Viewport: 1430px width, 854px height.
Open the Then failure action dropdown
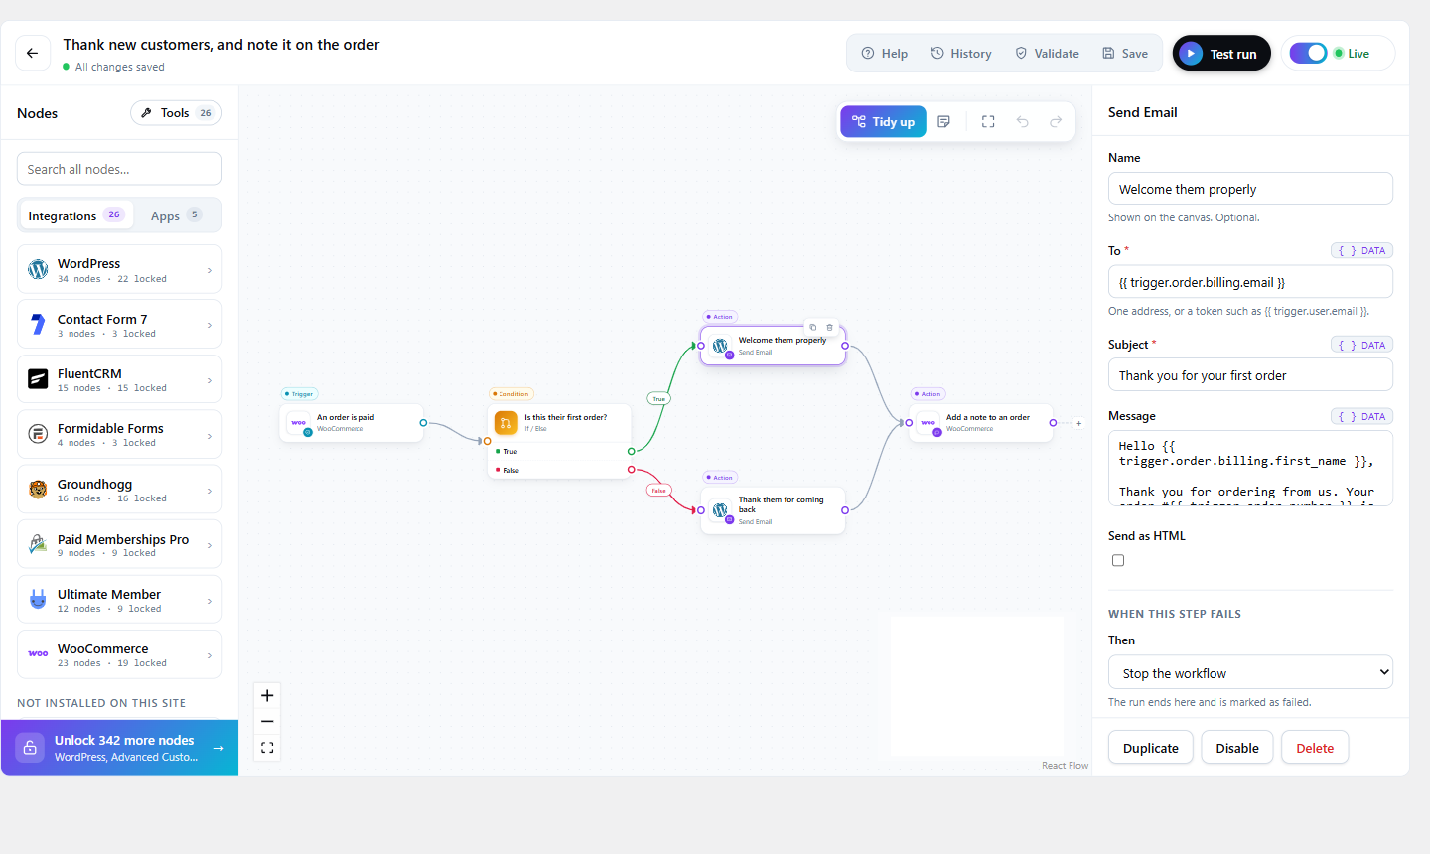tap(1250, 672)
